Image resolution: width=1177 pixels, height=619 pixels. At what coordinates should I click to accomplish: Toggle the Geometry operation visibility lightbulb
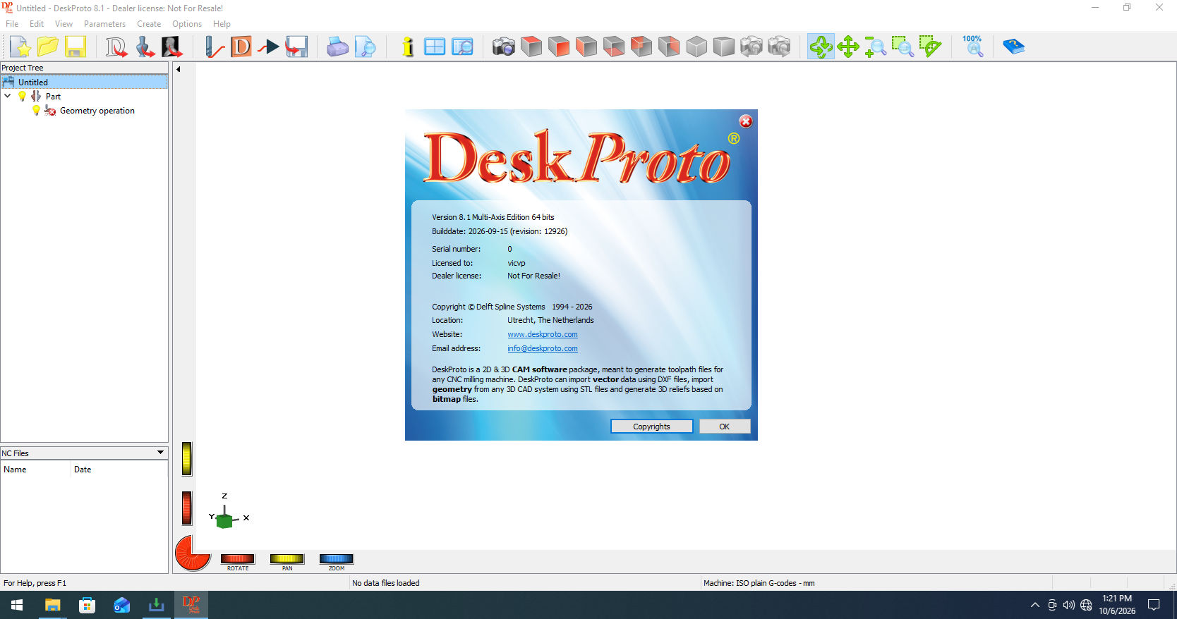37,110
